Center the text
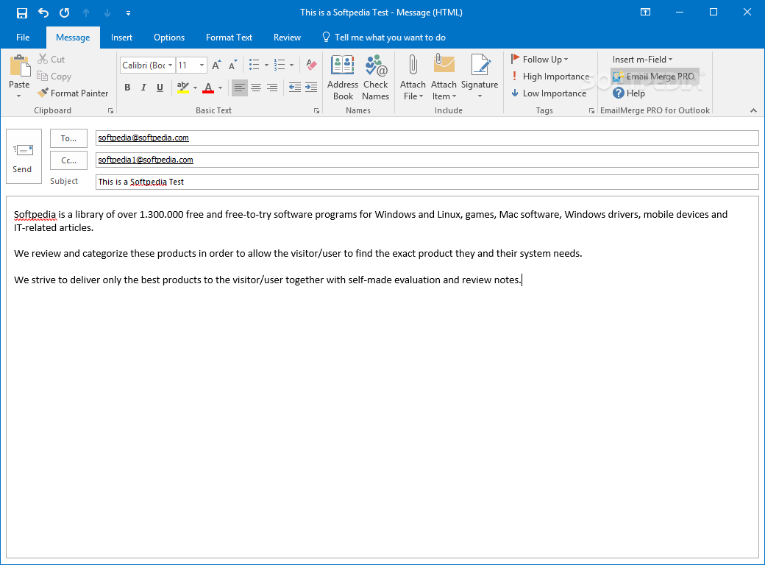This screenshot has height=565, width=765. tap(256, 88)
